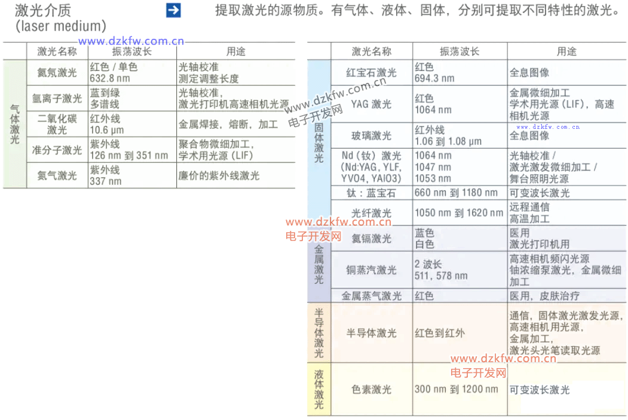The image size is (628, 420).
Task: Click the blue arrow icon beside 激光介质
Action: click(173, 10)
